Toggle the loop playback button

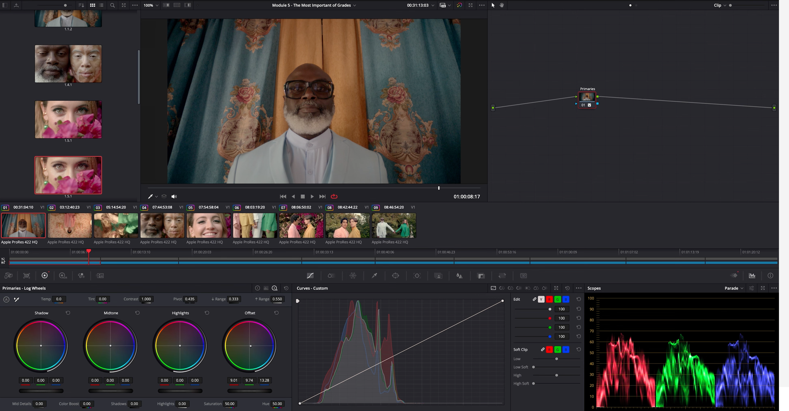coord(334,196)
